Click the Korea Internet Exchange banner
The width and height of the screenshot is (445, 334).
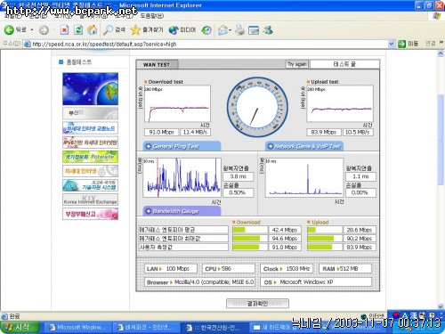[x=90, y=200]
